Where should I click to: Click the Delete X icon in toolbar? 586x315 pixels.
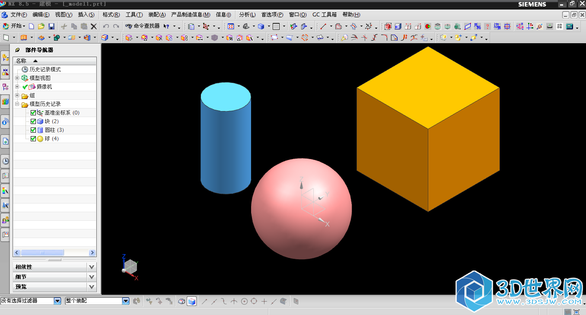[x=93, y=26]
